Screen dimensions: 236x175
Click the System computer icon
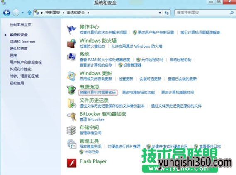(x=71, y=57)
